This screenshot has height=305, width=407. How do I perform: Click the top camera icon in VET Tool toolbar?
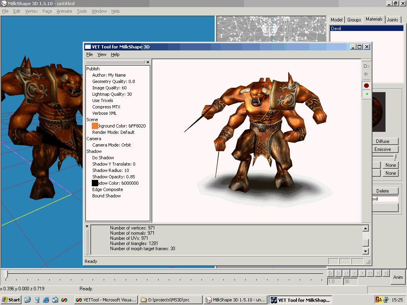point(366,66)
